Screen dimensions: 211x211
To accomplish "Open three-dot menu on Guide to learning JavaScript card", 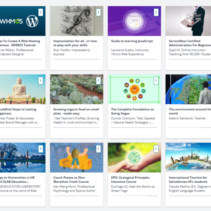I will (156, 12).
